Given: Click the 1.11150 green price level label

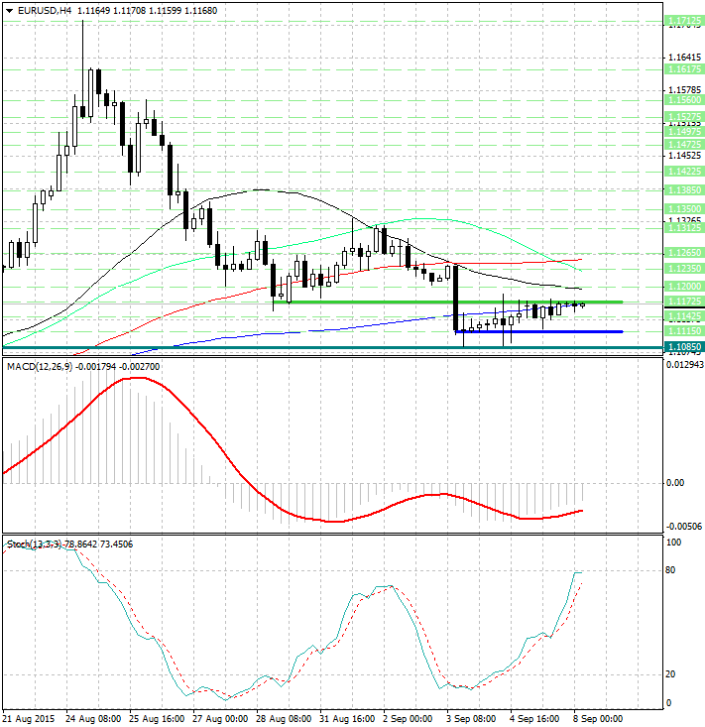Looking at the screenshot, I should 684,331.
